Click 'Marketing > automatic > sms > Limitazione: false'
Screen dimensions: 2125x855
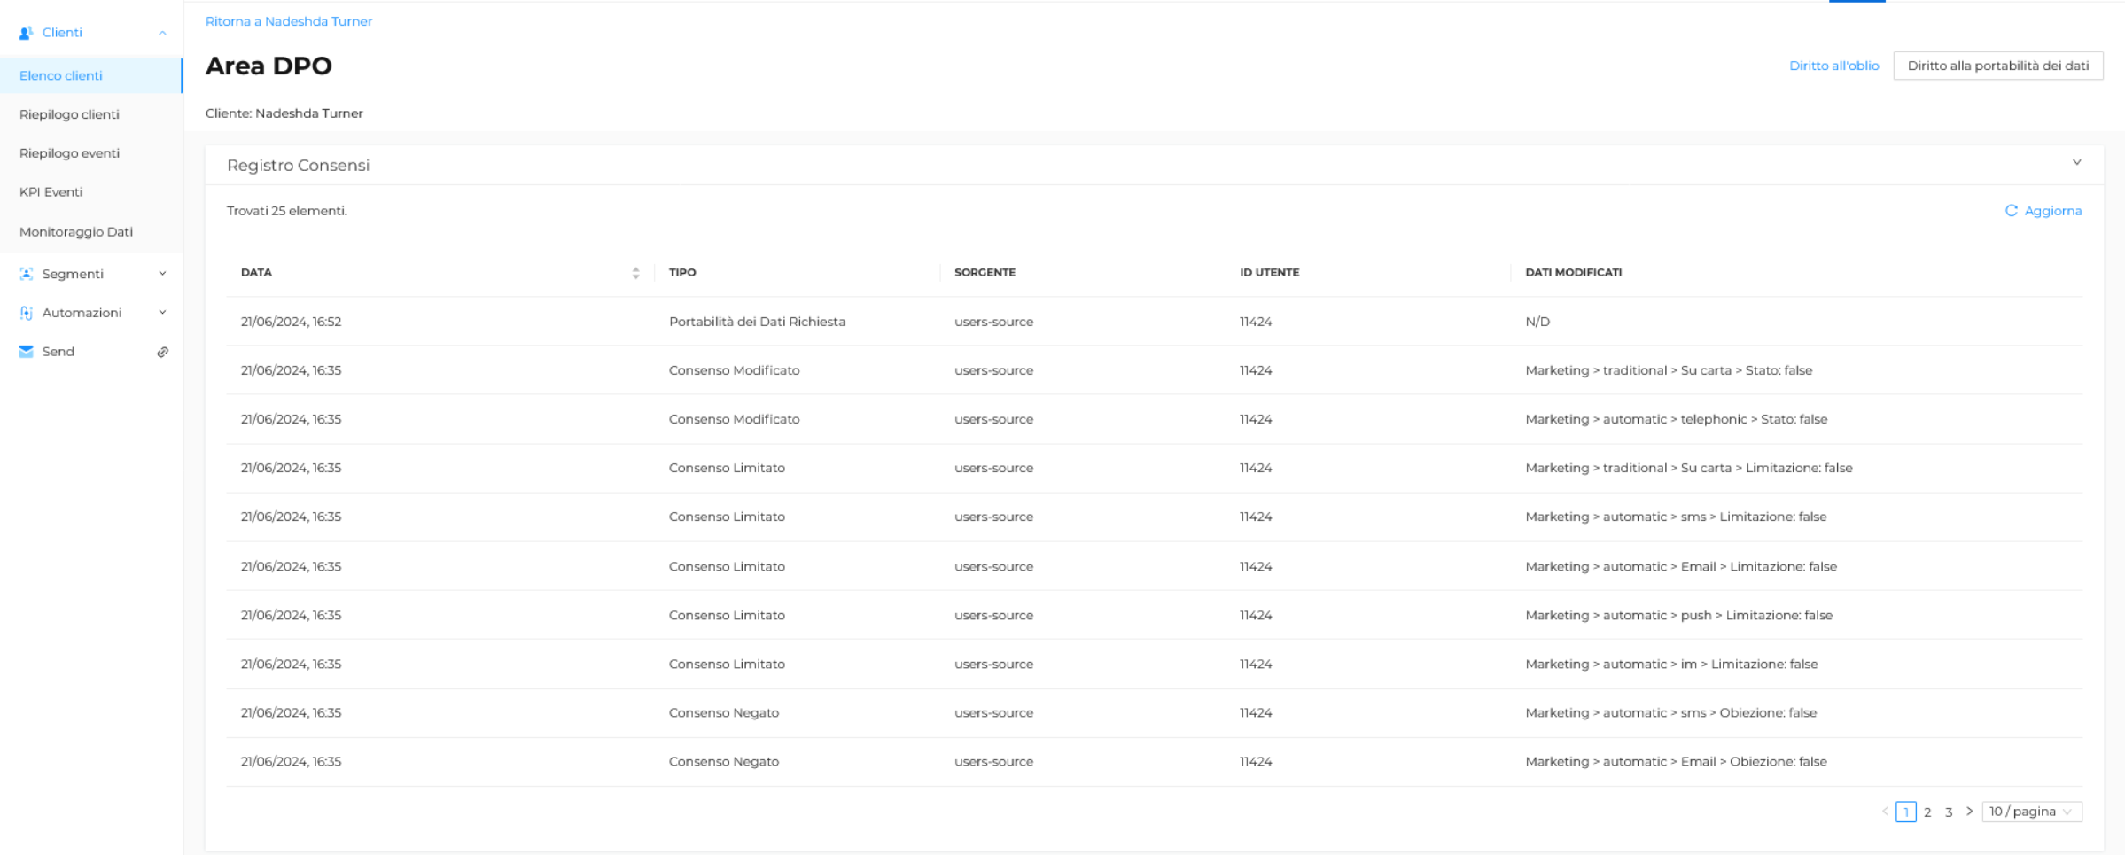[1676, 517]
